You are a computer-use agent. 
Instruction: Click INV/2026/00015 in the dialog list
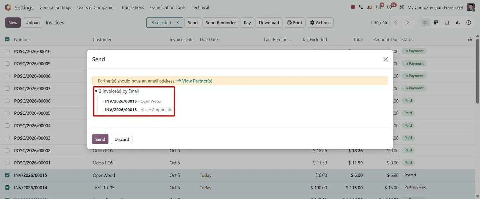(121, 101)
